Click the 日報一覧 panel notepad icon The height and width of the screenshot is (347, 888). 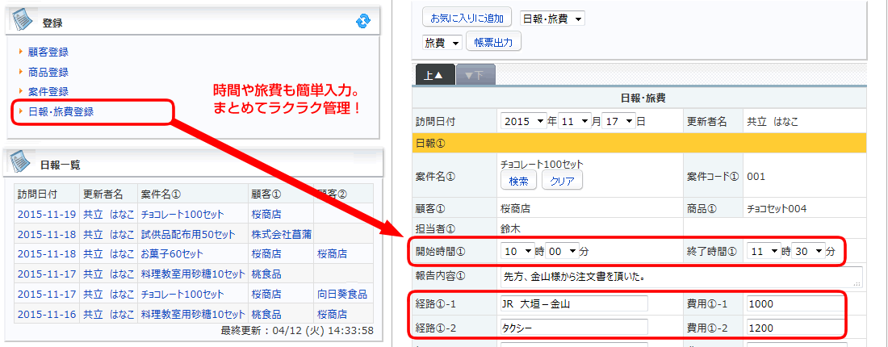[21, 164]
